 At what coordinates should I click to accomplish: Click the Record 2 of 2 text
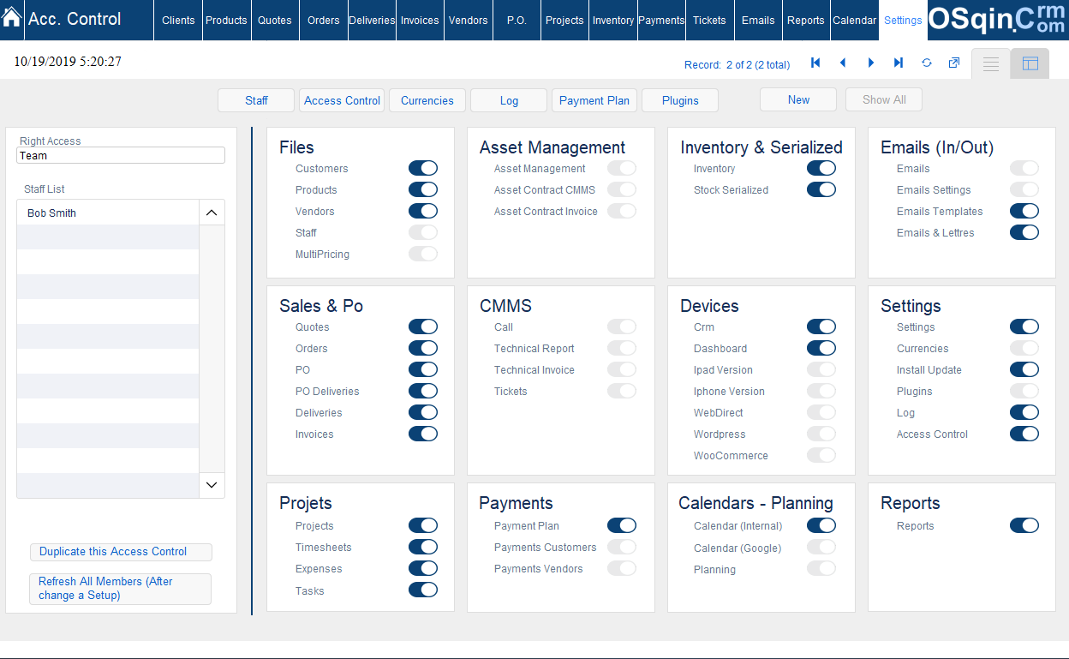click(737, 64)
